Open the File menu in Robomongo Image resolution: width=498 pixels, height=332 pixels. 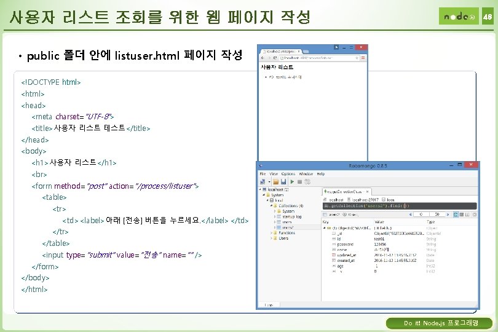(263, 174)
